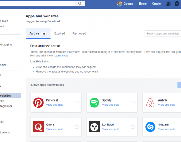This screenshot has width=181, height=142.
Task: Click View and edit under Pinterest
Action: (x=54, y=105)
